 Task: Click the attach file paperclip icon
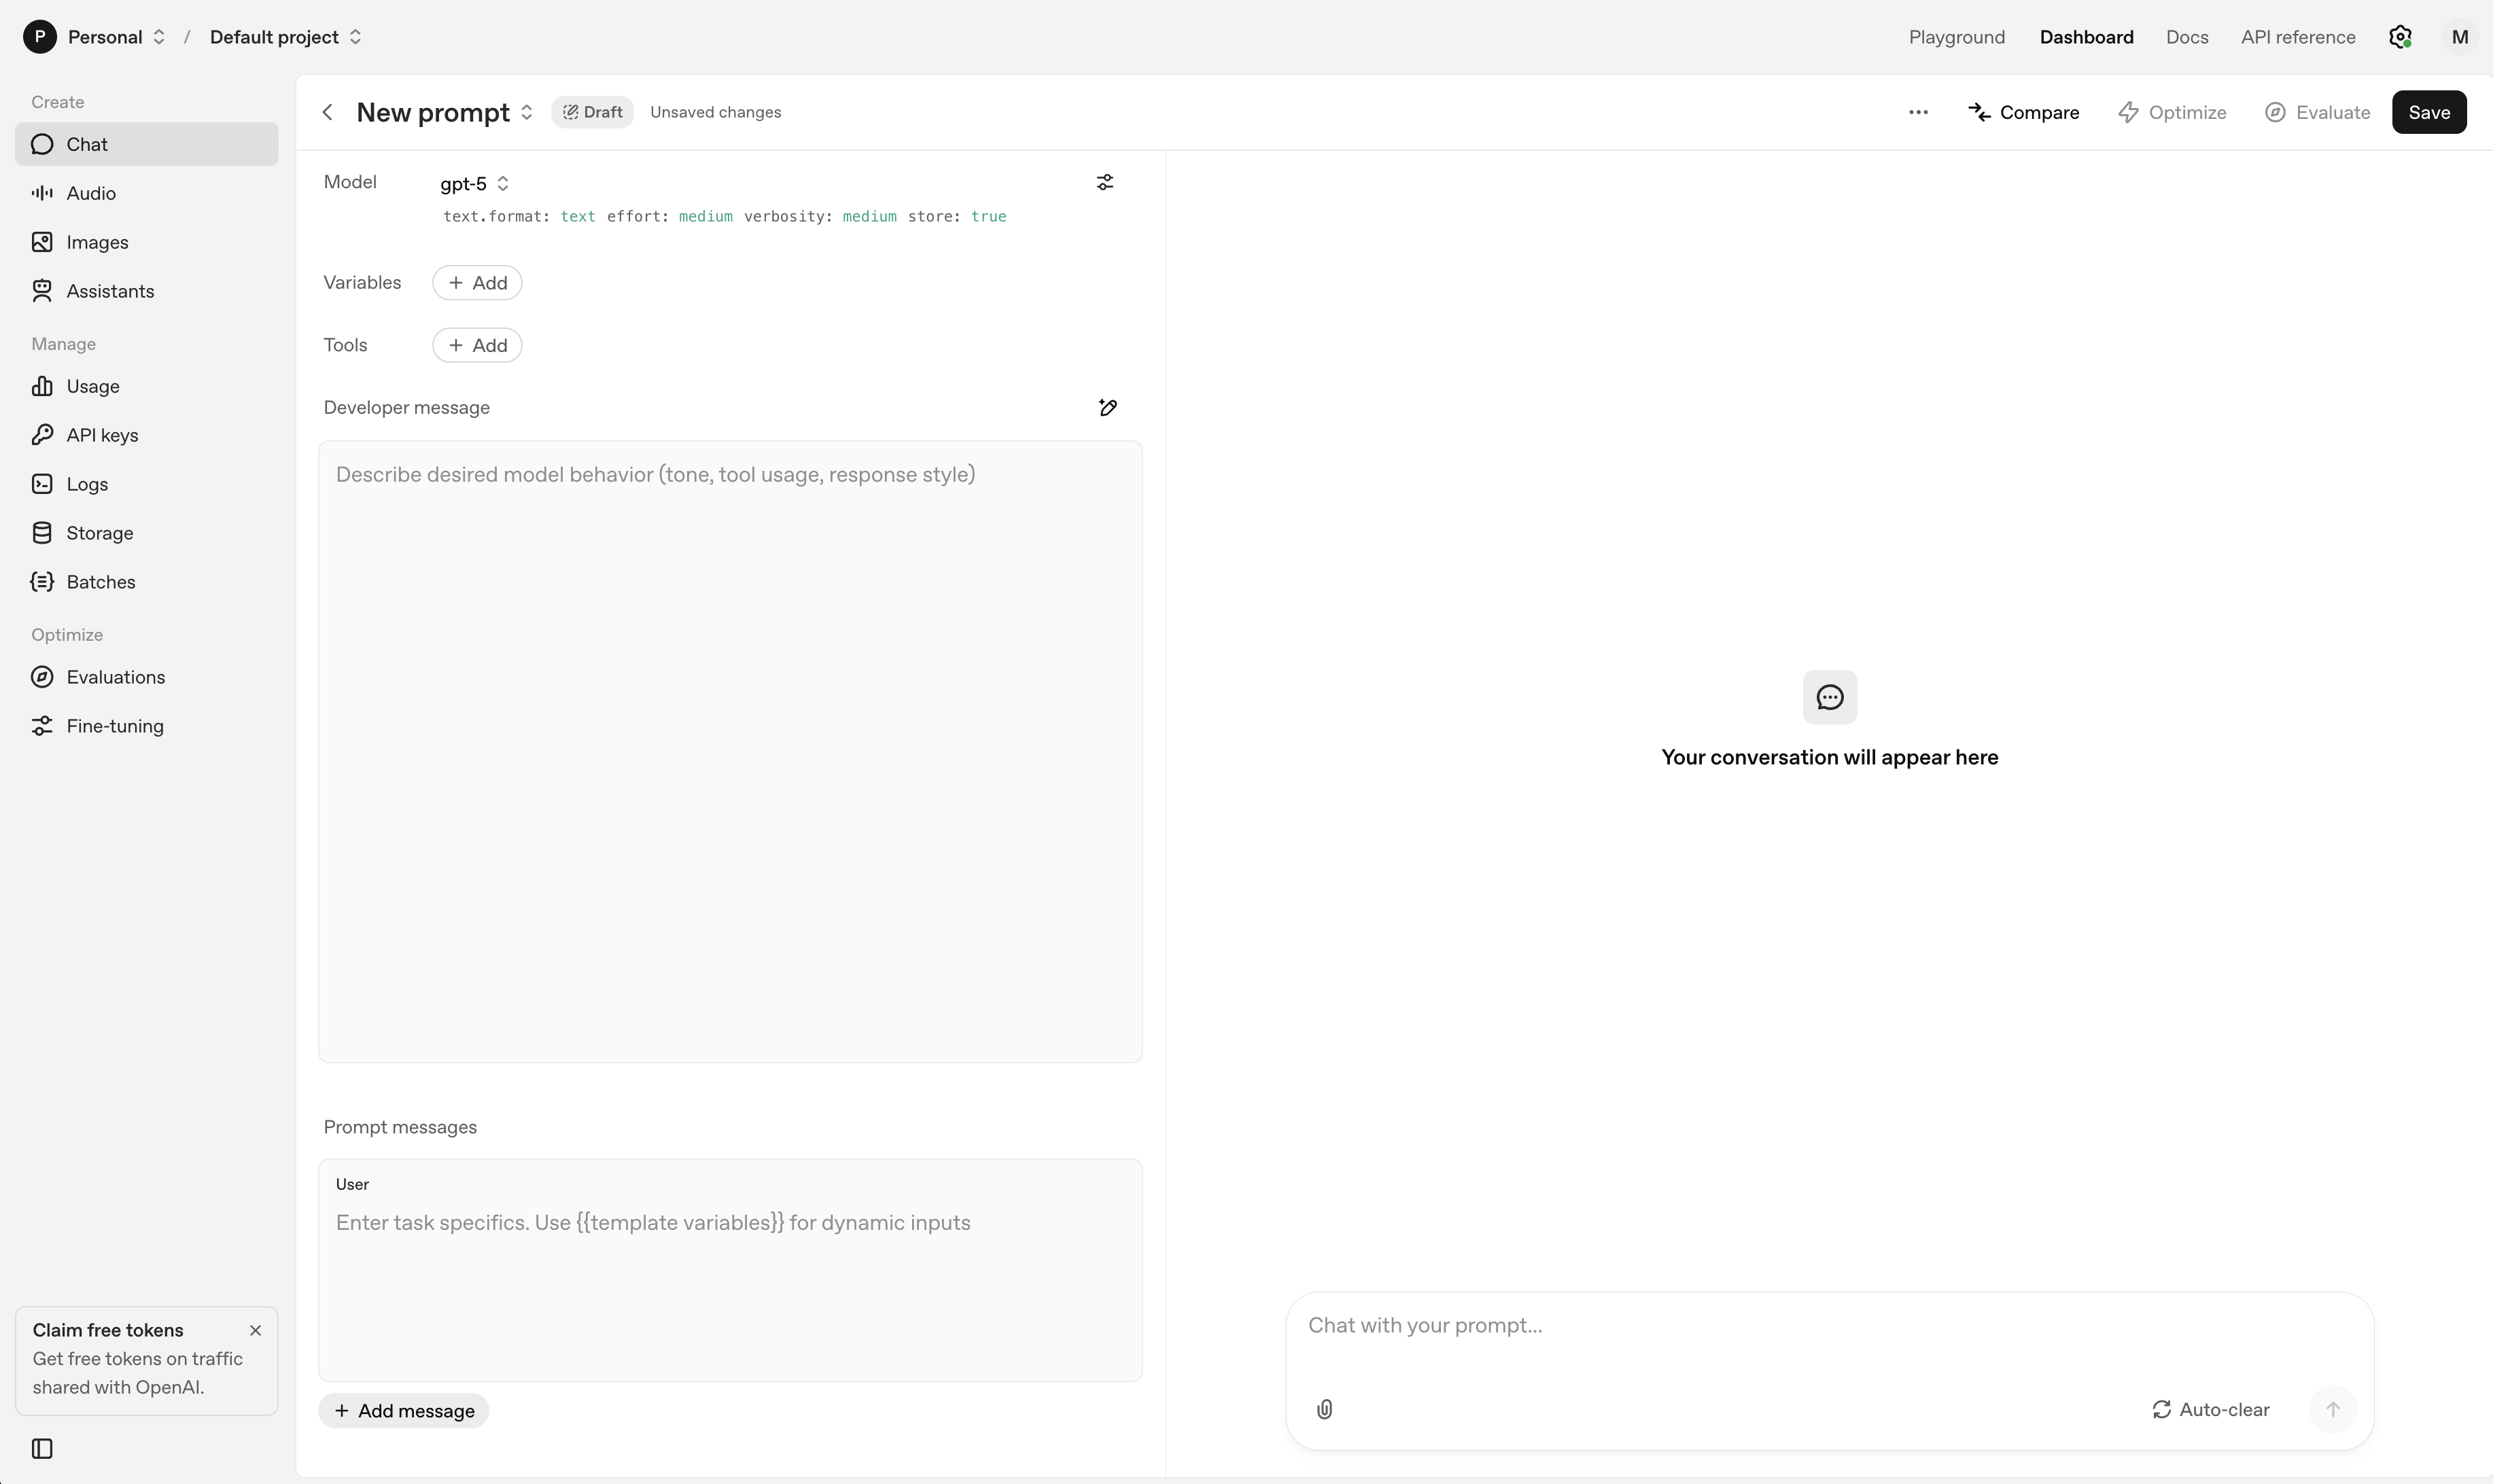(x=1324, y=1409)
